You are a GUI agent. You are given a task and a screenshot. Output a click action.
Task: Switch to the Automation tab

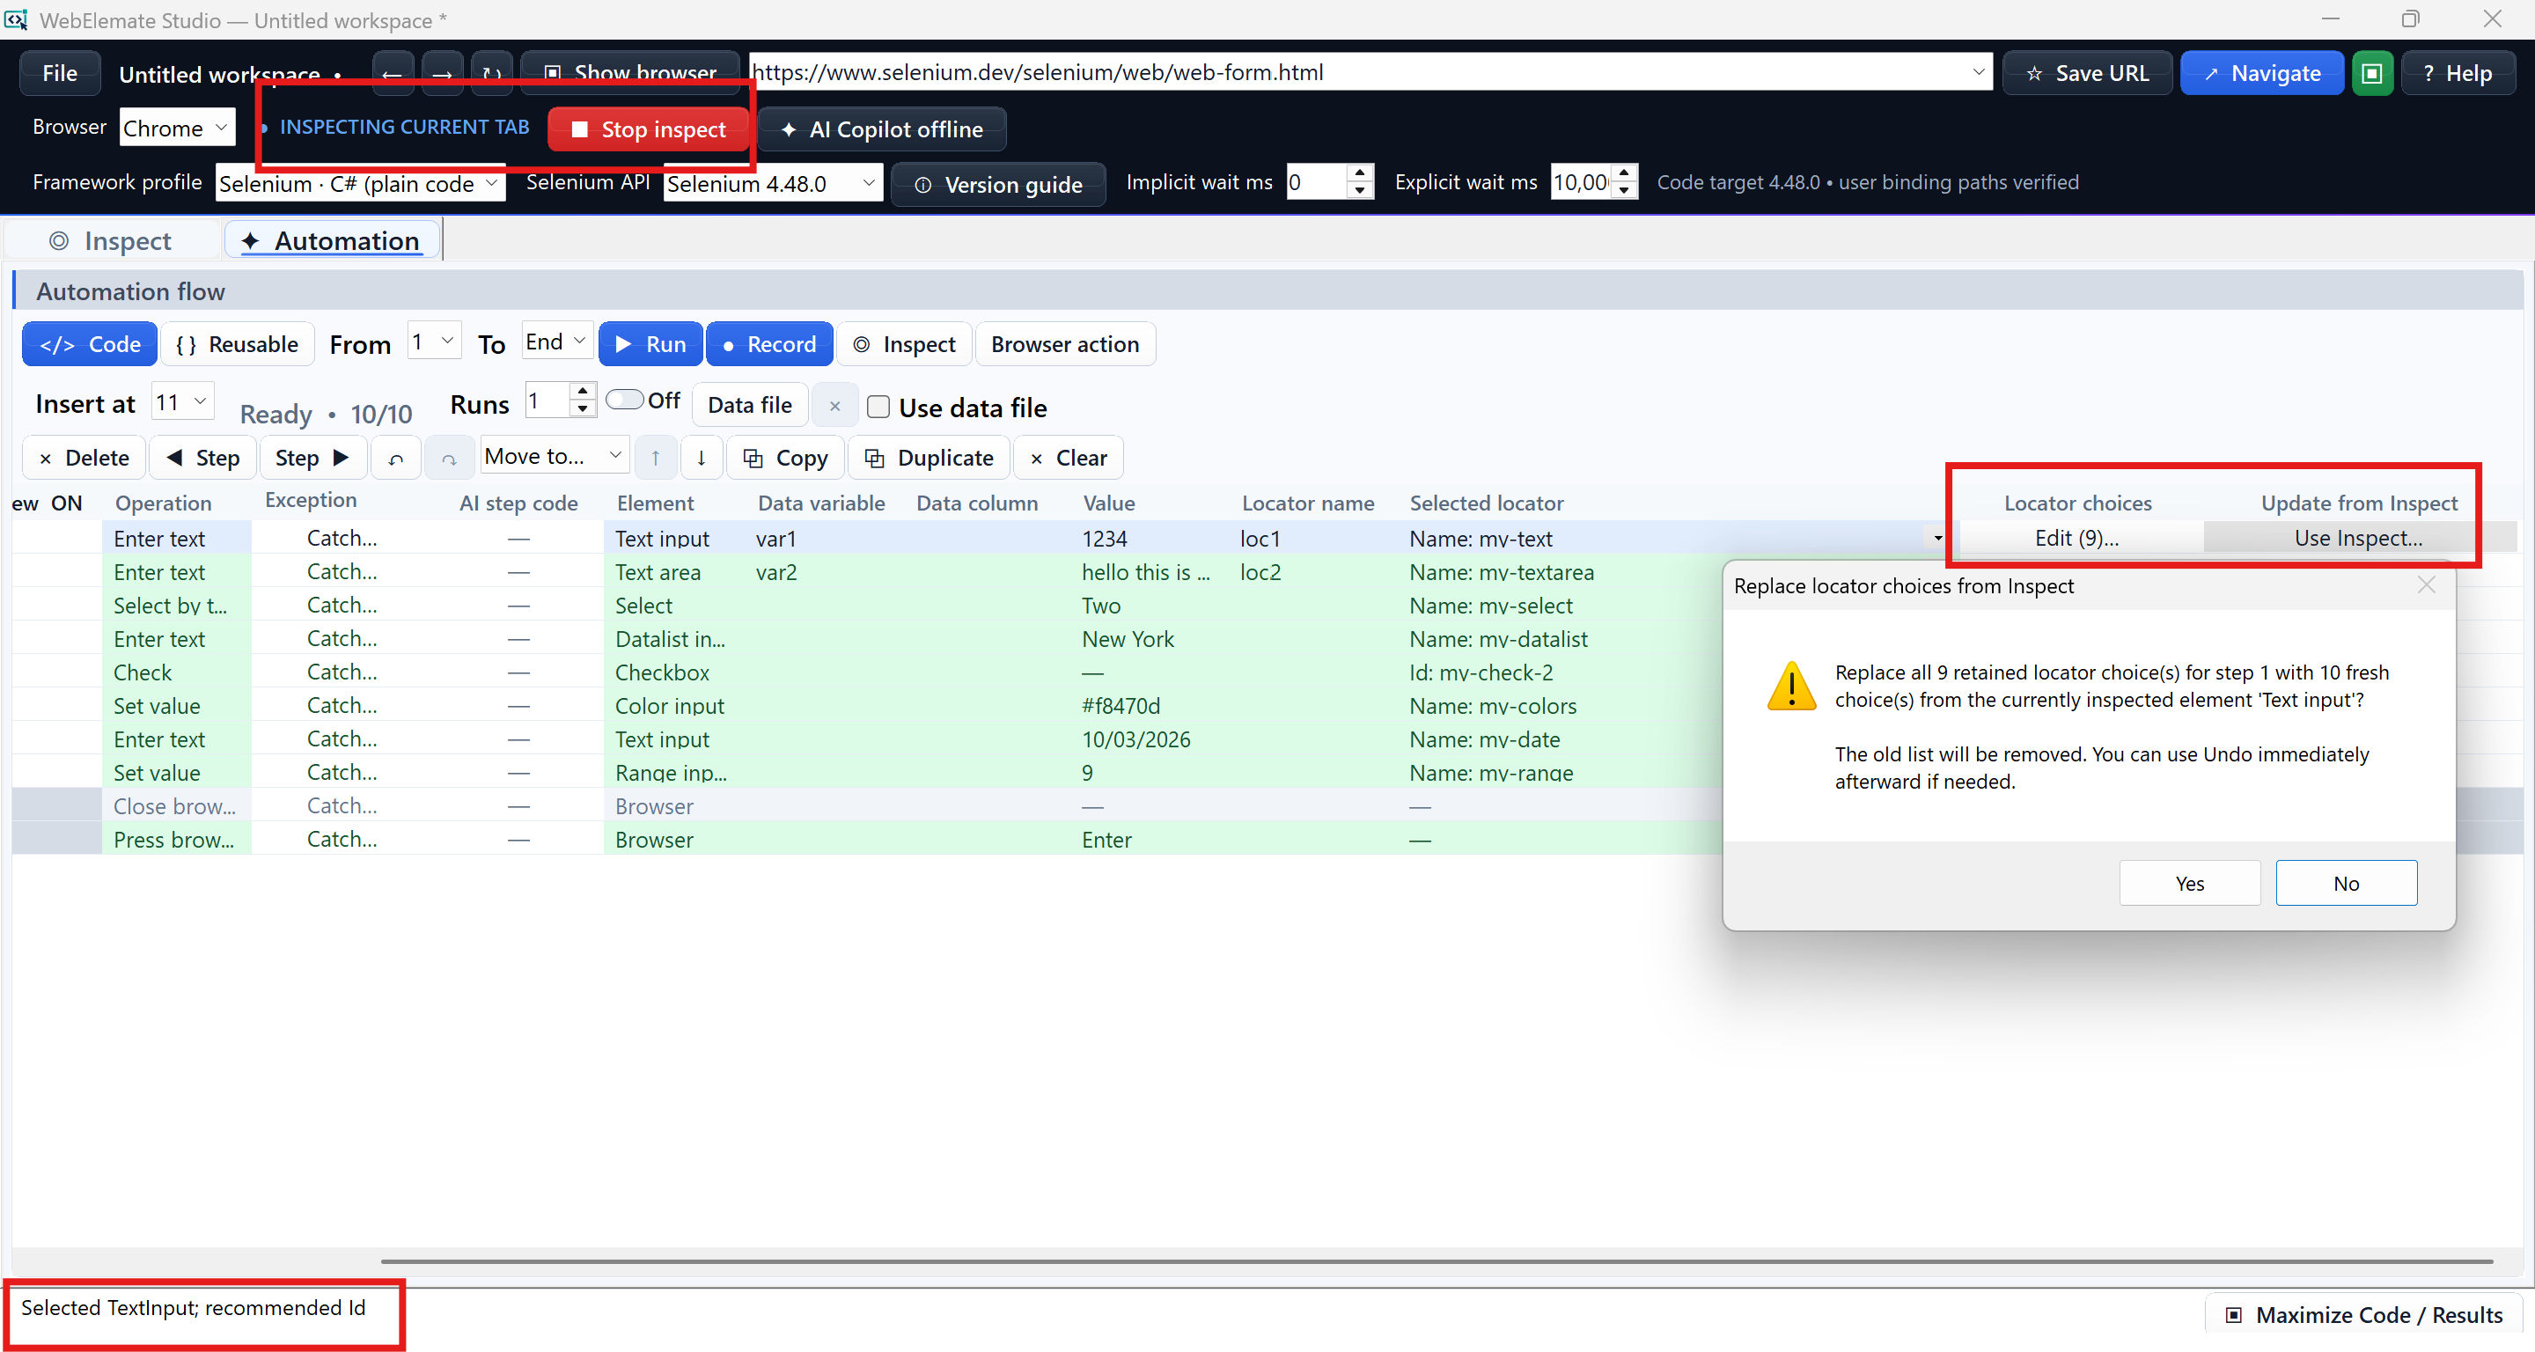(332, 240)
